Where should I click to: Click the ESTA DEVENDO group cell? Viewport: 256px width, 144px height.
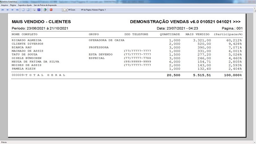100,54
